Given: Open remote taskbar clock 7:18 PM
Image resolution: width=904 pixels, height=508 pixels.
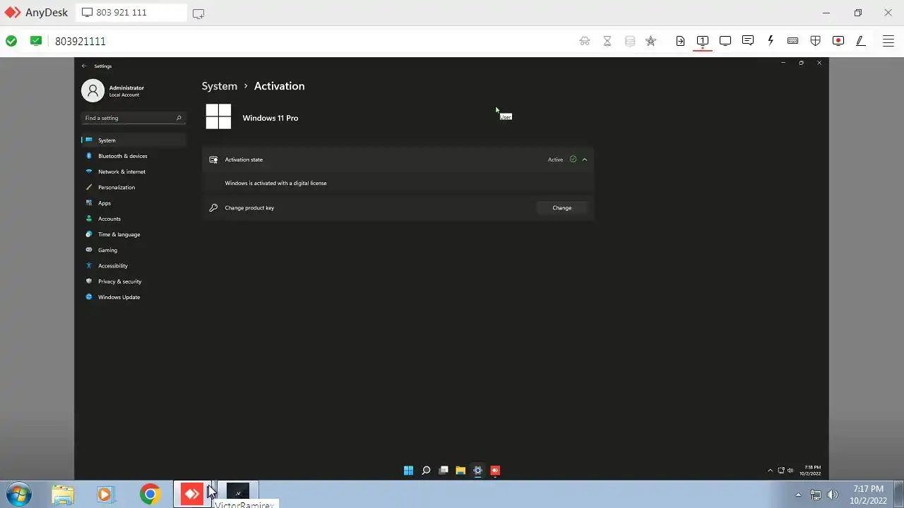Looking at the screenshot, I should point(811,470).
